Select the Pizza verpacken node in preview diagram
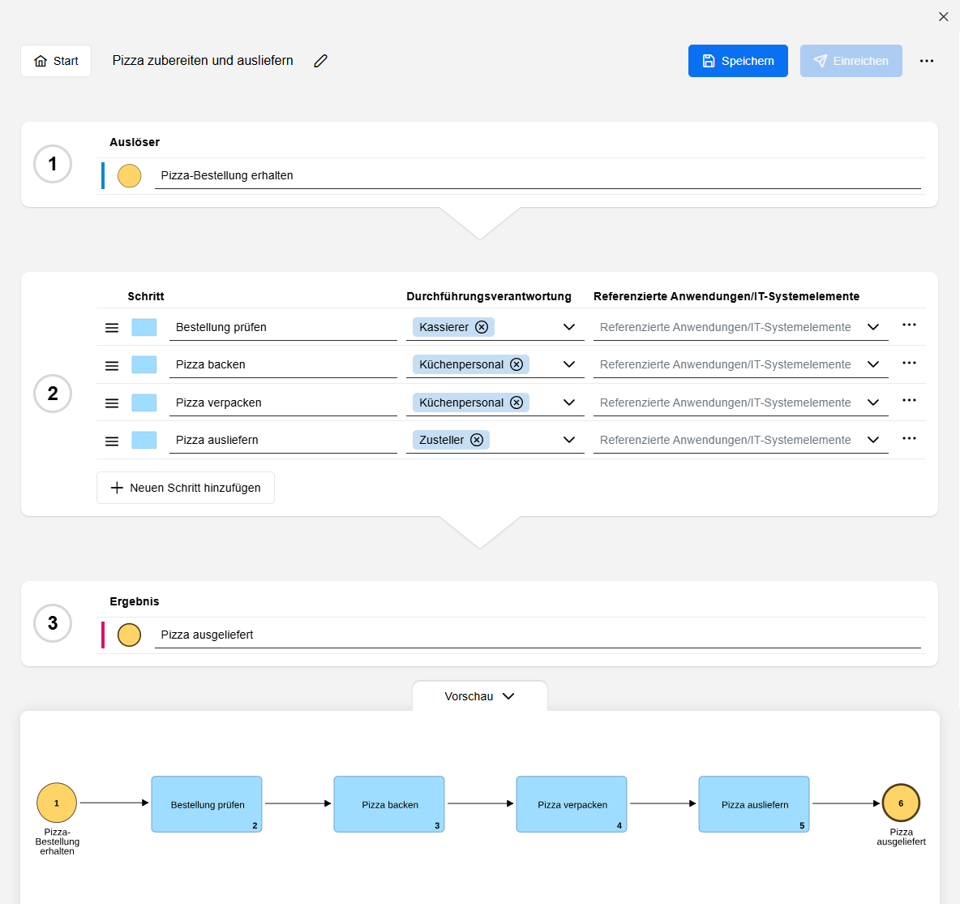This screenshot has width=960, height=904. click(x=572, y=804)
